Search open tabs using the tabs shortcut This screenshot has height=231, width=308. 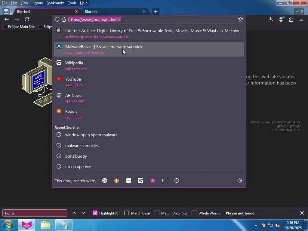165,180
